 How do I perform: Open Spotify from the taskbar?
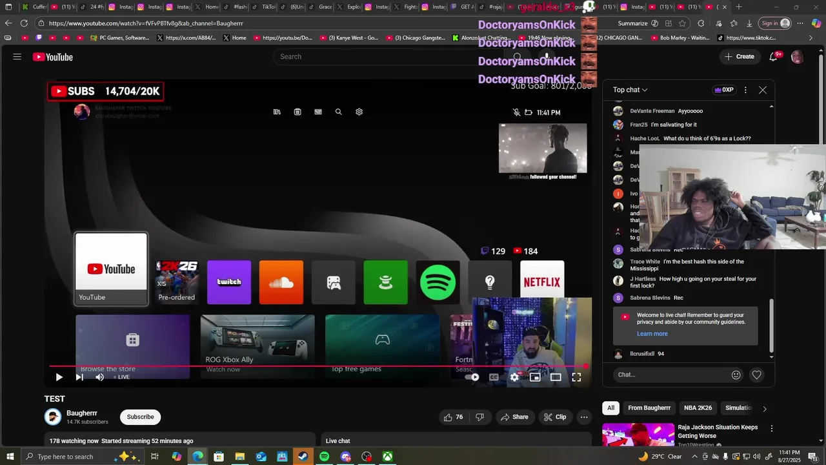(324, 457)
